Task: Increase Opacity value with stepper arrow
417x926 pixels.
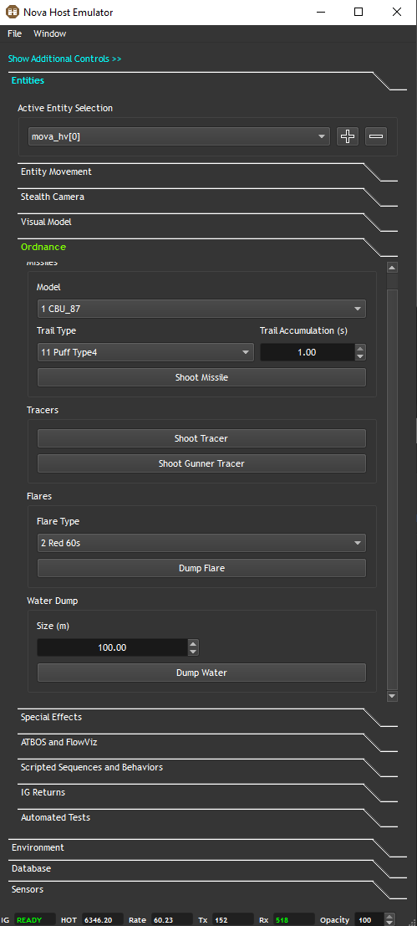Action: click(388, 917)
